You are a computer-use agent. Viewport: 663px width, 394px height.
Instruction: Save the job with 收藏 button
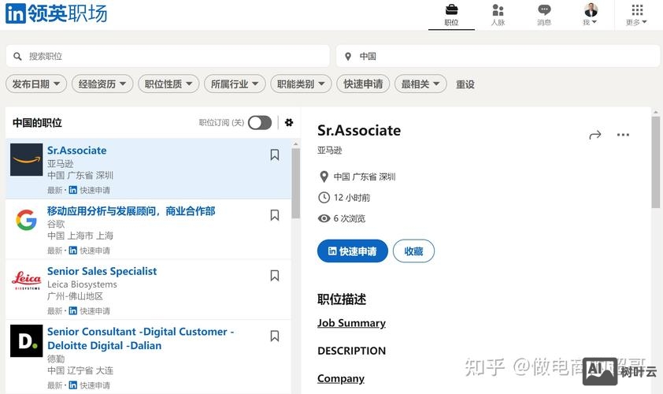click(x=413, y=251)
